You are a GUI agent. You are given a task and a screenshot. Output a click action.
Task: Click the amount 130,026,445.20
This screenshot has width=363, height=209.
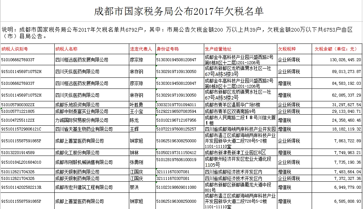click(345, 60)
